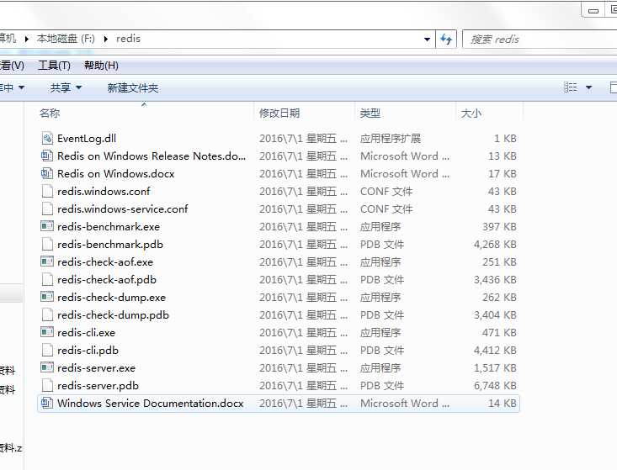Click the redis.windows.conf file icon
617x470 pixels.
tap(47, 191)
